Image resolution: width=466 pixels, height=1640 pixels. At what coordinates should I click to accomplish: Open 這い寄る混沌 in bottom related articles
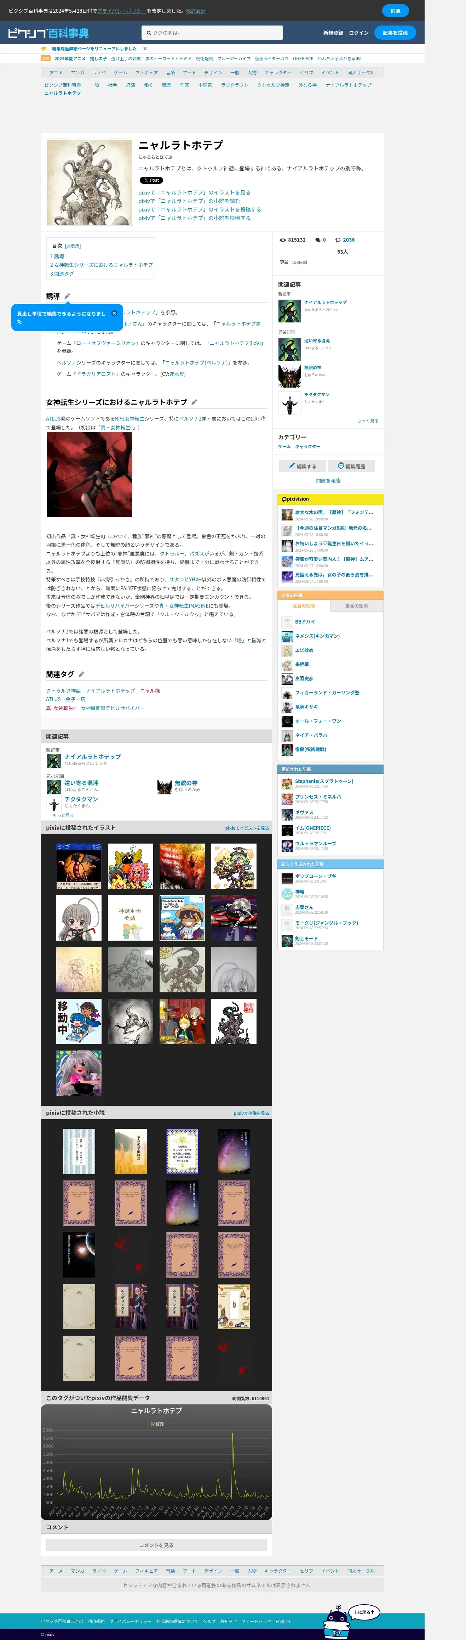81,783
